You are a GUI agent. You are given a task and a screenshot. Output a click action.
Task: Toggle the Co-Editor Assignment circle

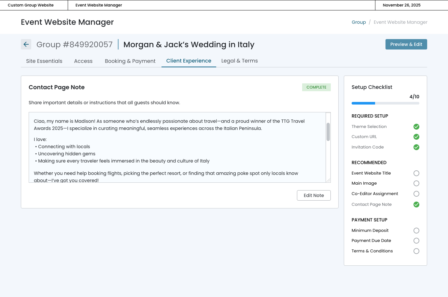(x=416, y=194)
